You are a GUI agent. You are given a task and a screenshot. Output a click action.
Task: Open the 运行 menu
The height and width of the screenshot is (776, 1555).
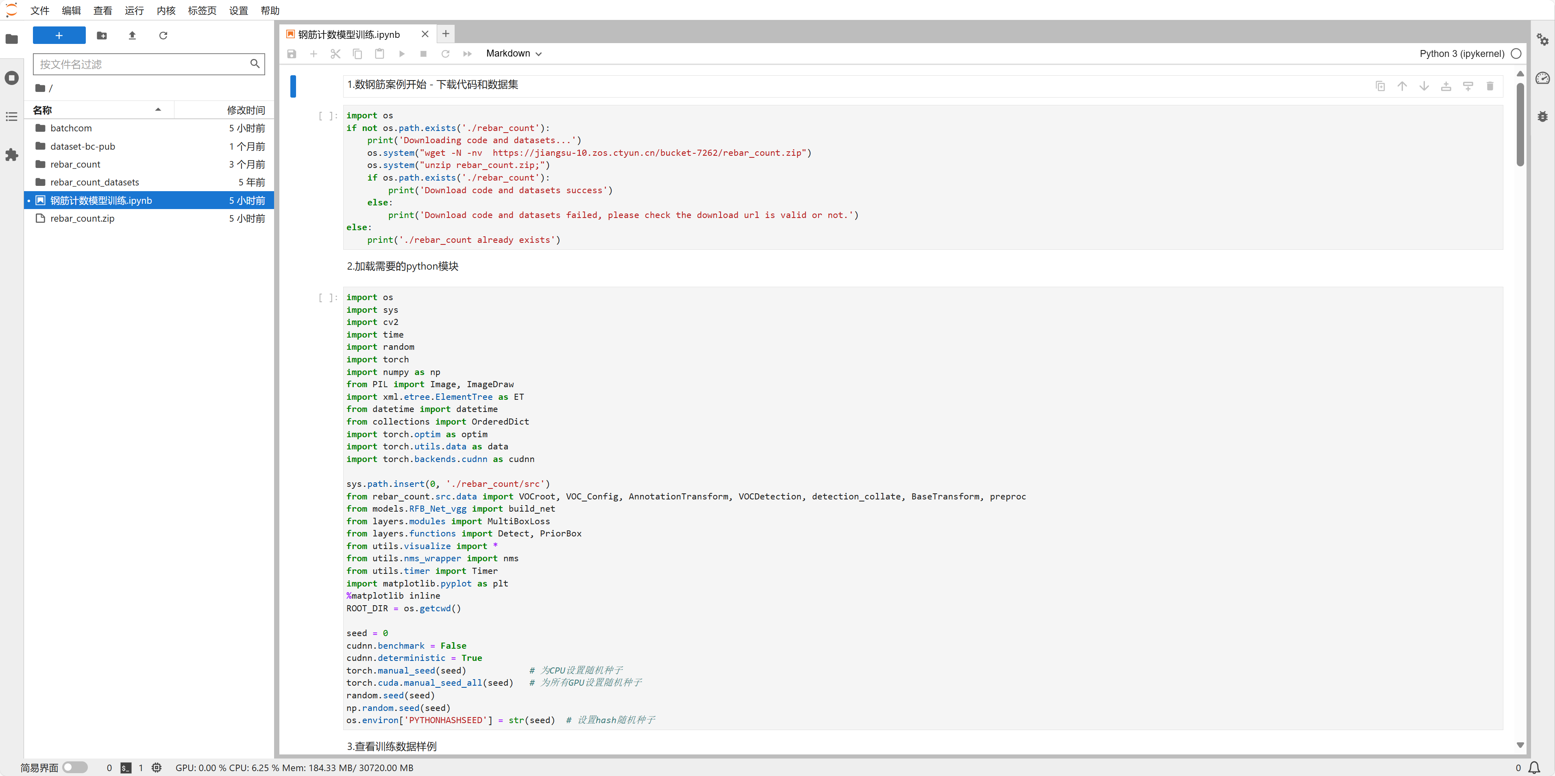click(x=134, y=10)
